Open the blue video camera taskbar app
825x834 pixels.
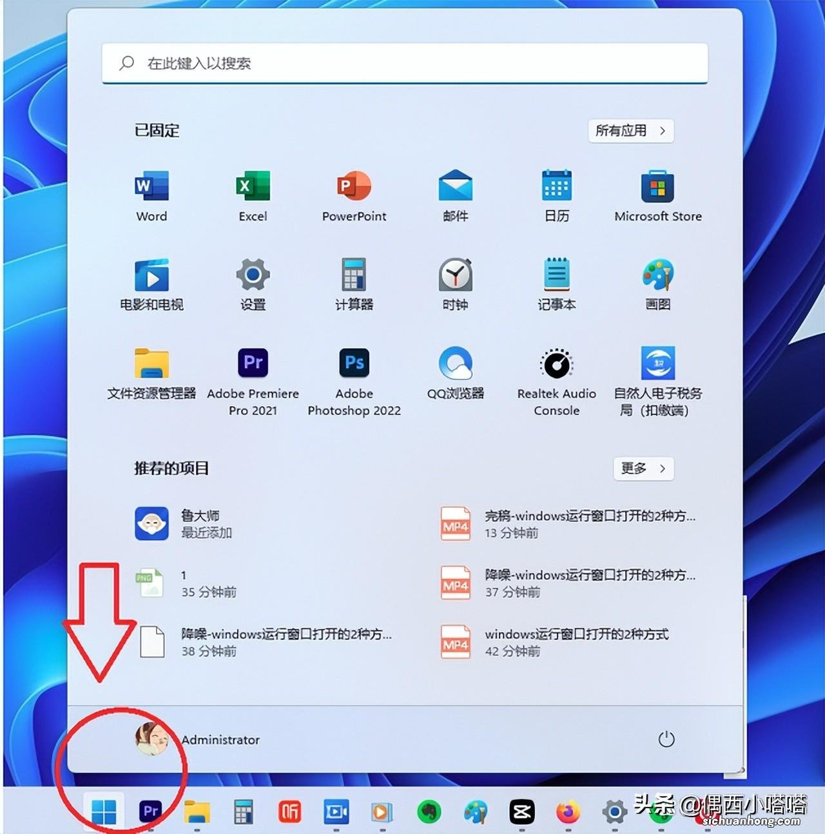coord(336,811)
